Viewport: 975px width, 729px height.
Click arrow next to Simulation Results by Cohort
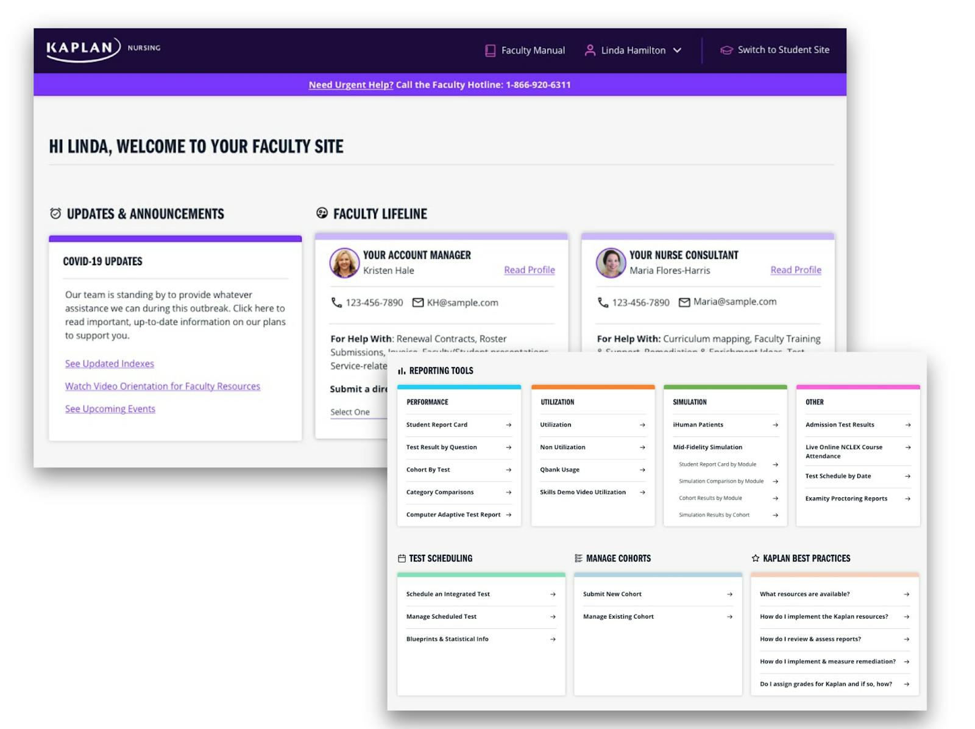[x=775, y=515]
